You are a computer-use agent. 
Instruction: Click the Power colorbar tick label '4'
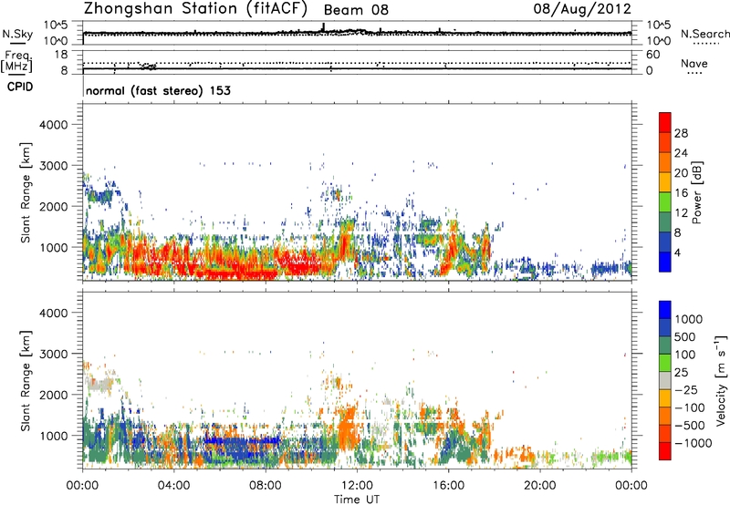click(678, 253)
